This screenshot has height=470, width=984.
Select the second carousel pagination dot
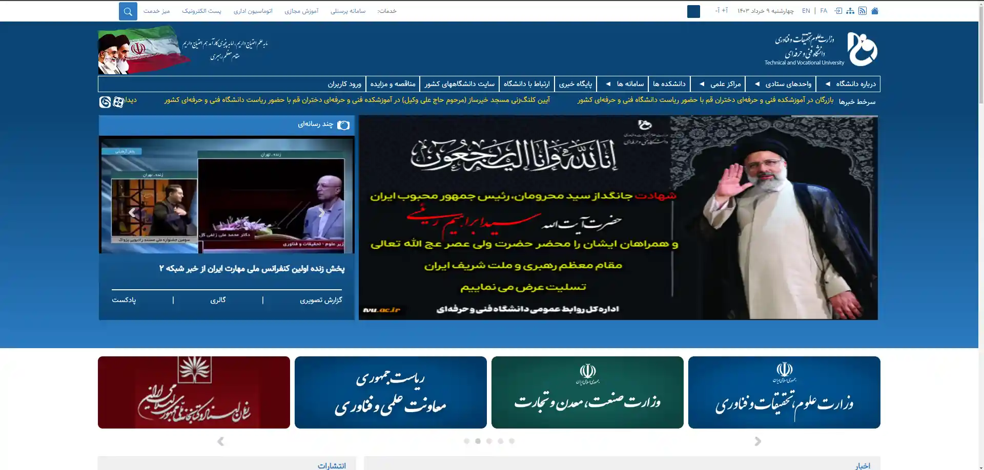[x=478, y=441]
